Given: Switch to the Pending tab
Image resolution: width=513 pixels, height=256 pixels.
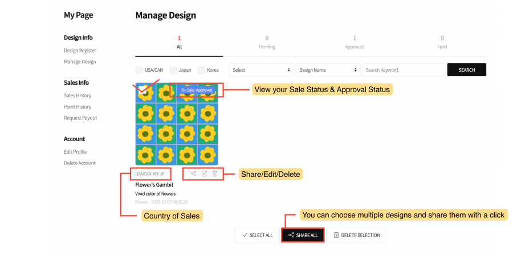Looking at the screenshot, I should [267, 42].
